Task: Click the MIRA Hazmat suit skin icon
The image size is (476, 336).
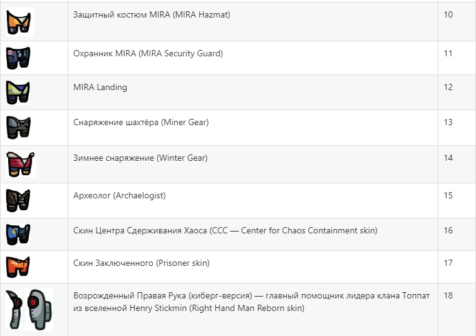Action: 20,22
